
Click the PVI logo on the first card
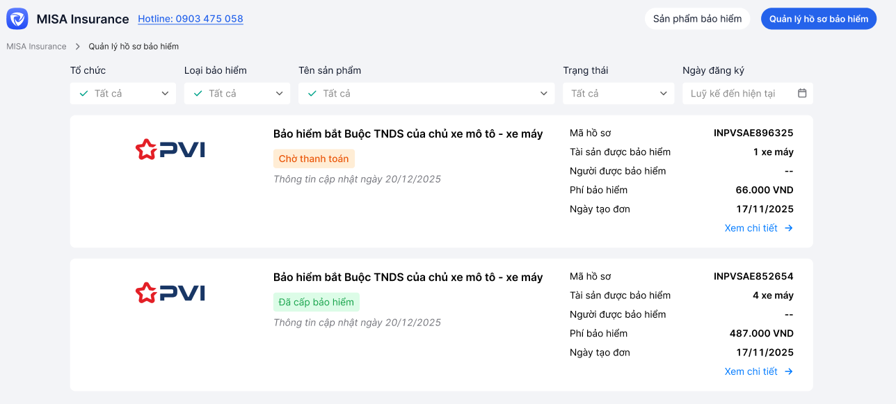[x=170, y=148]
